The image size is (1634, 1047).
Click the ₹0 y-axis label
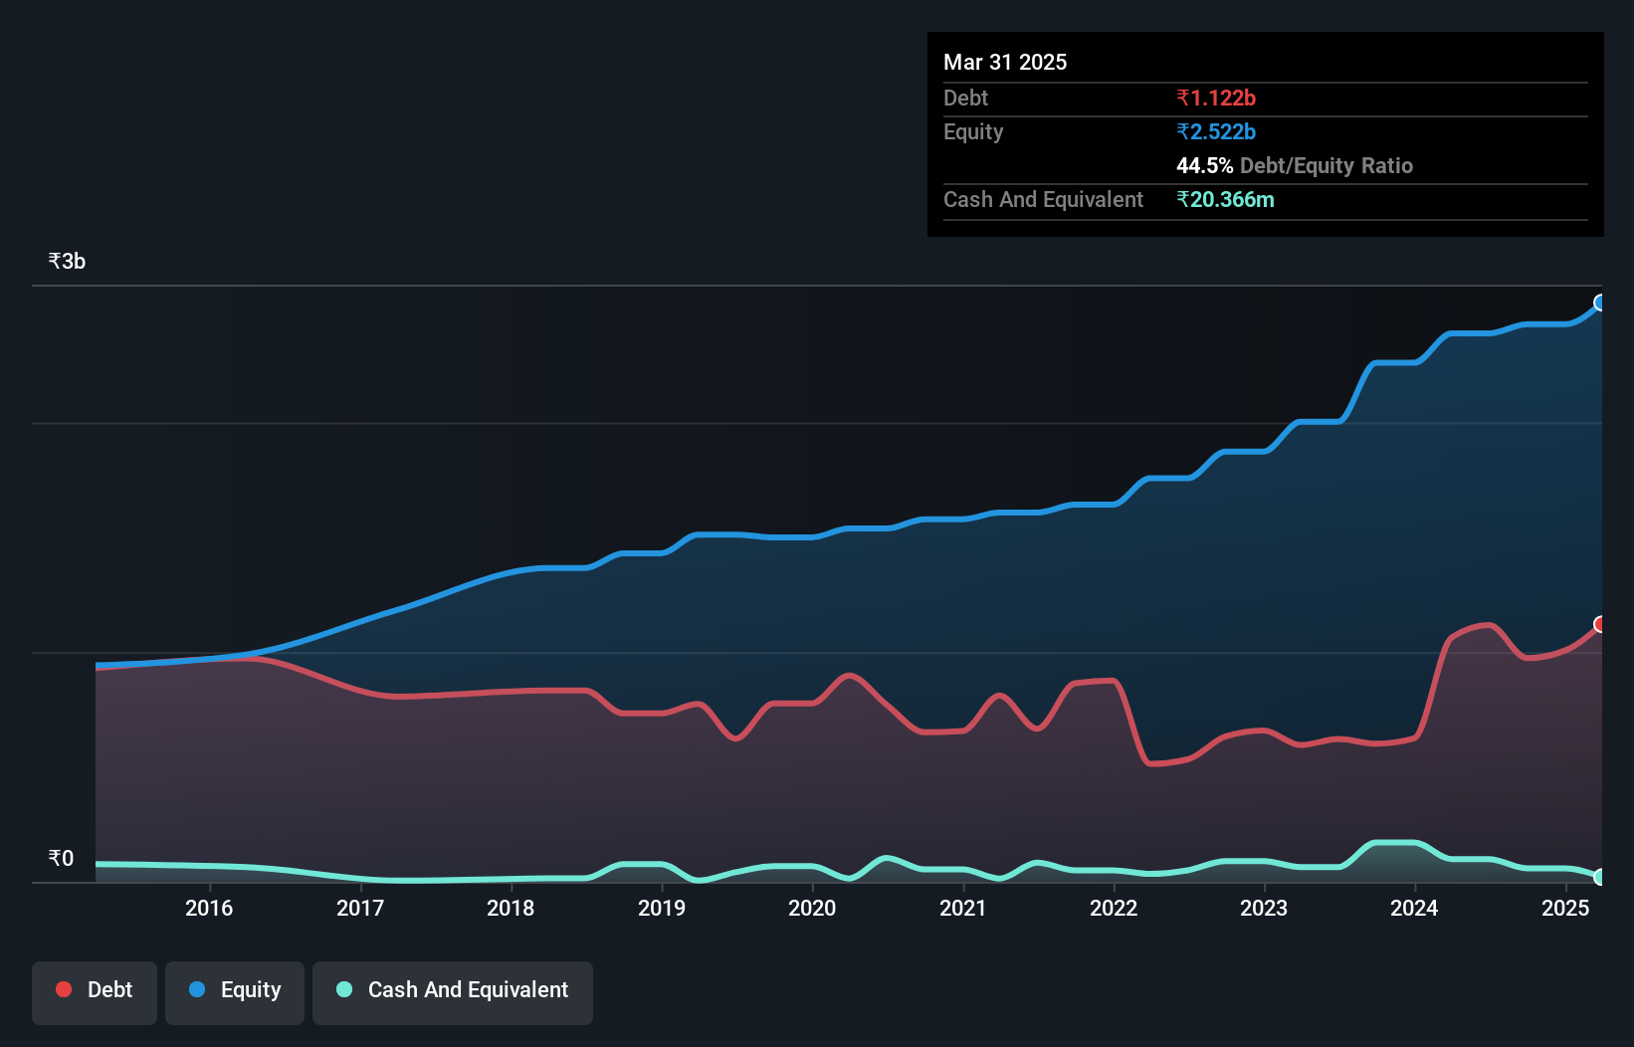point(61,858)
